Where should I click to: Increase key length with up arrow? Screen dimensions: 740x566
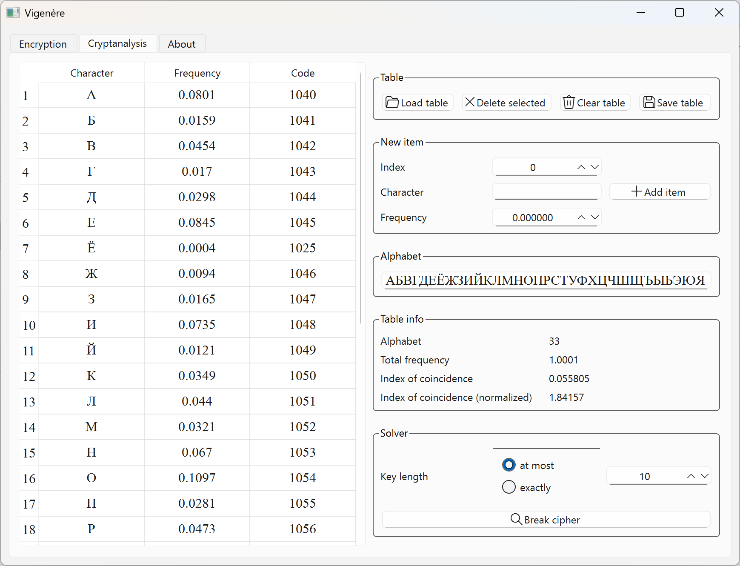point(691,476)
